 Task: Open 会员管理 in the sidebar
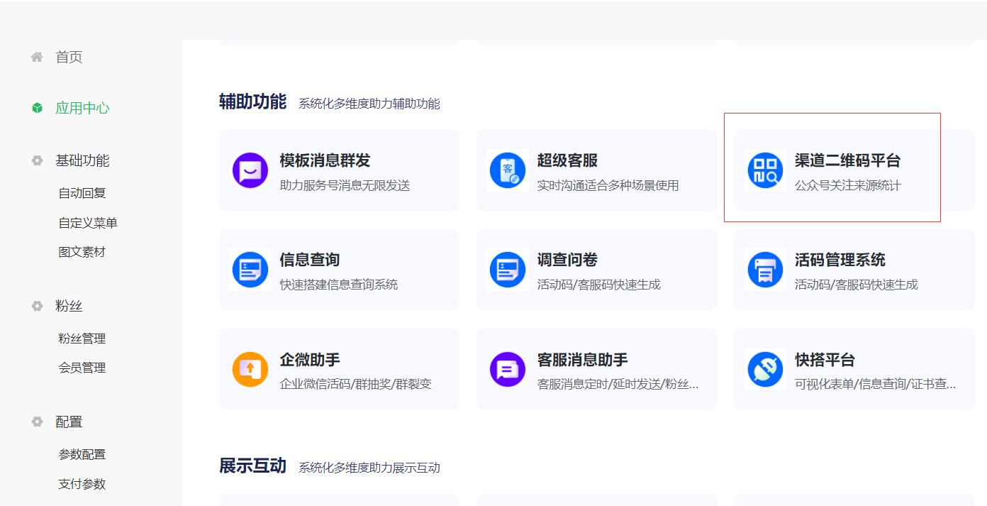click(82, 368)
